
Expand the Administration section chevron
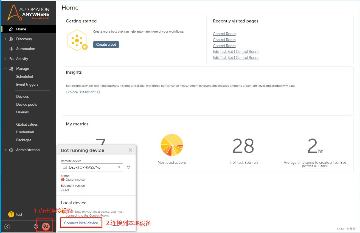pyautogui.click(x=5, y=150)
